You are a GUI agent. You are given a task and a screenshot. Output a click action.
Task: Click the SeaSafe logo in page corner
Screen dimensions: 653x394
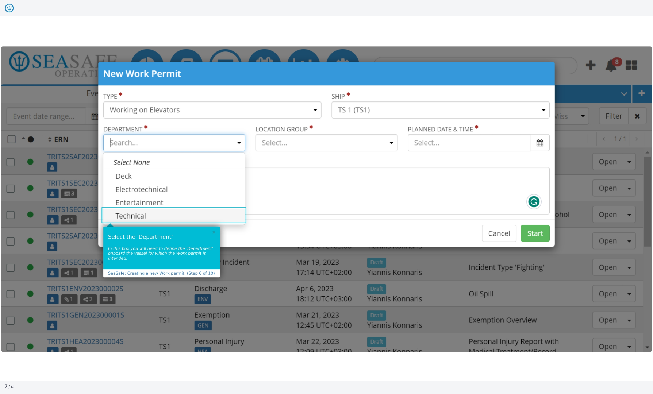tap(9, 8)
